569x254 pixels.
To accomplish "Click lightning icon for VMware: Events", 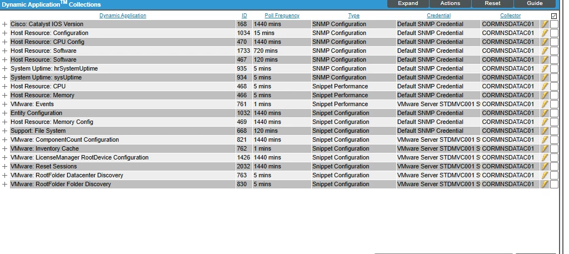I will tap(545, 104).
